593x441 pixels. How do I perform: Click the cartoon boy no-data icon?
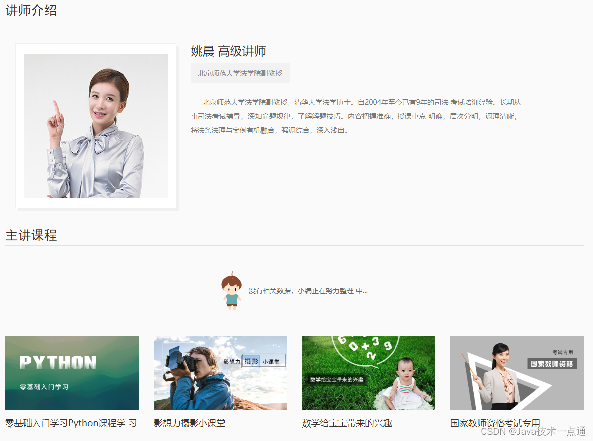(231, 291)
